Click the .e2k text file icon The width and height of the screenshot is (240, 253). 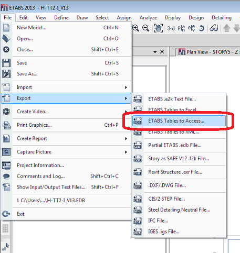[138, 99]
